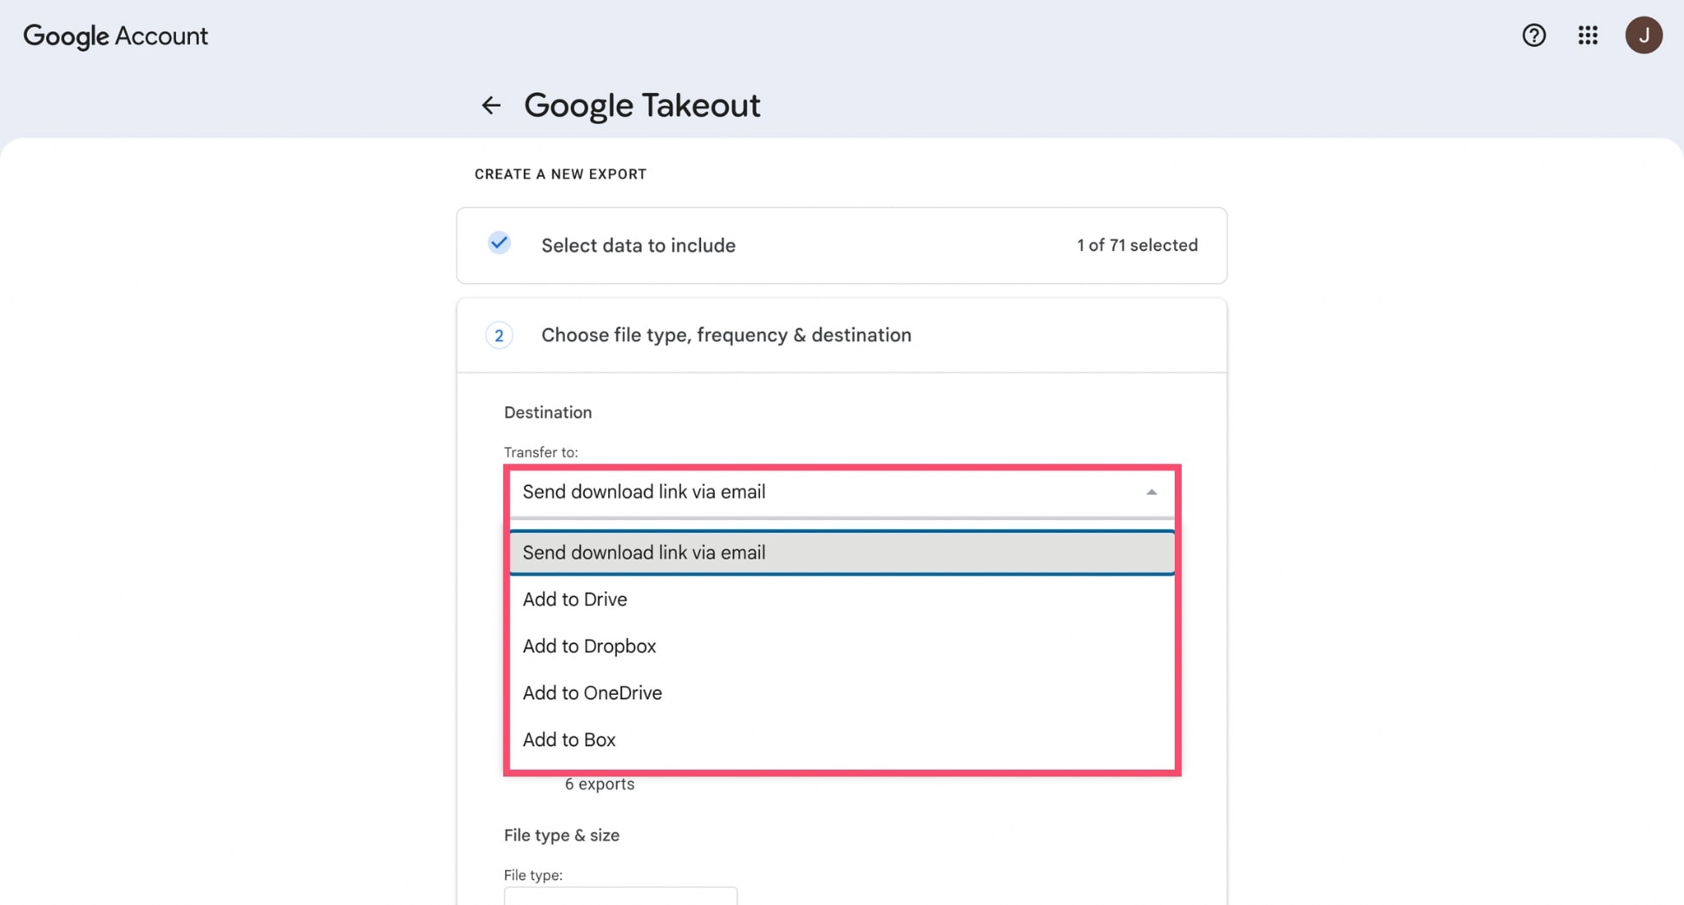Click the Google Account logo
1684x905 pixels.
115,36
